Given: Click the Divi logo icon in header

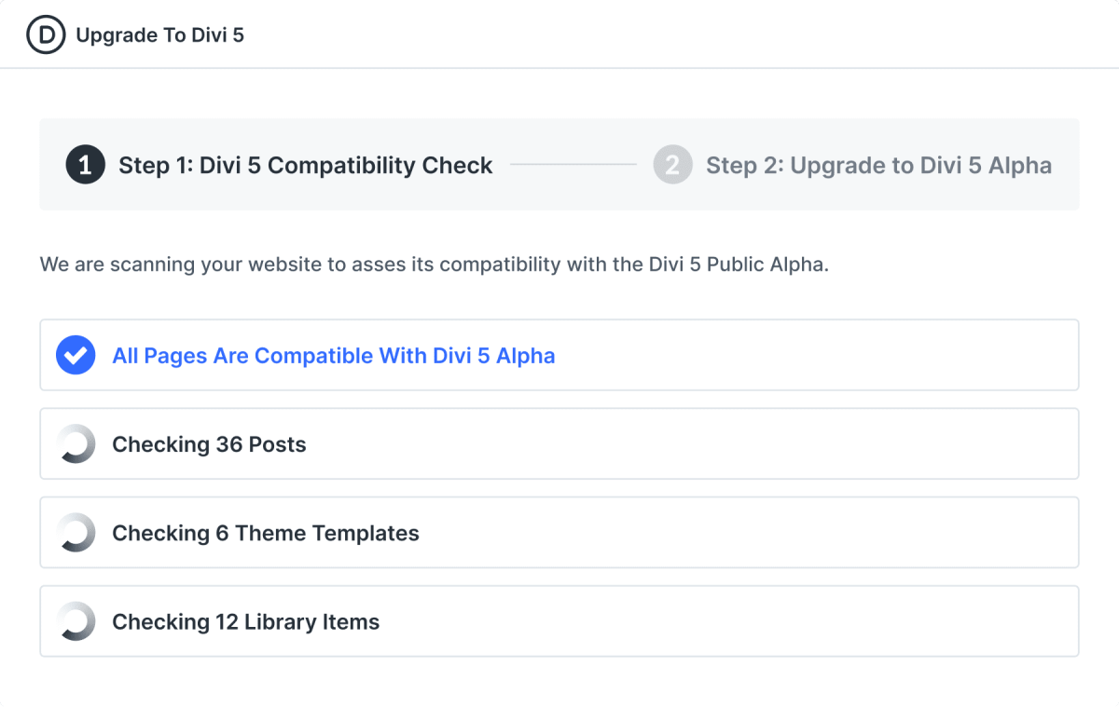Looking at the screenshot, I should point(46,34).
